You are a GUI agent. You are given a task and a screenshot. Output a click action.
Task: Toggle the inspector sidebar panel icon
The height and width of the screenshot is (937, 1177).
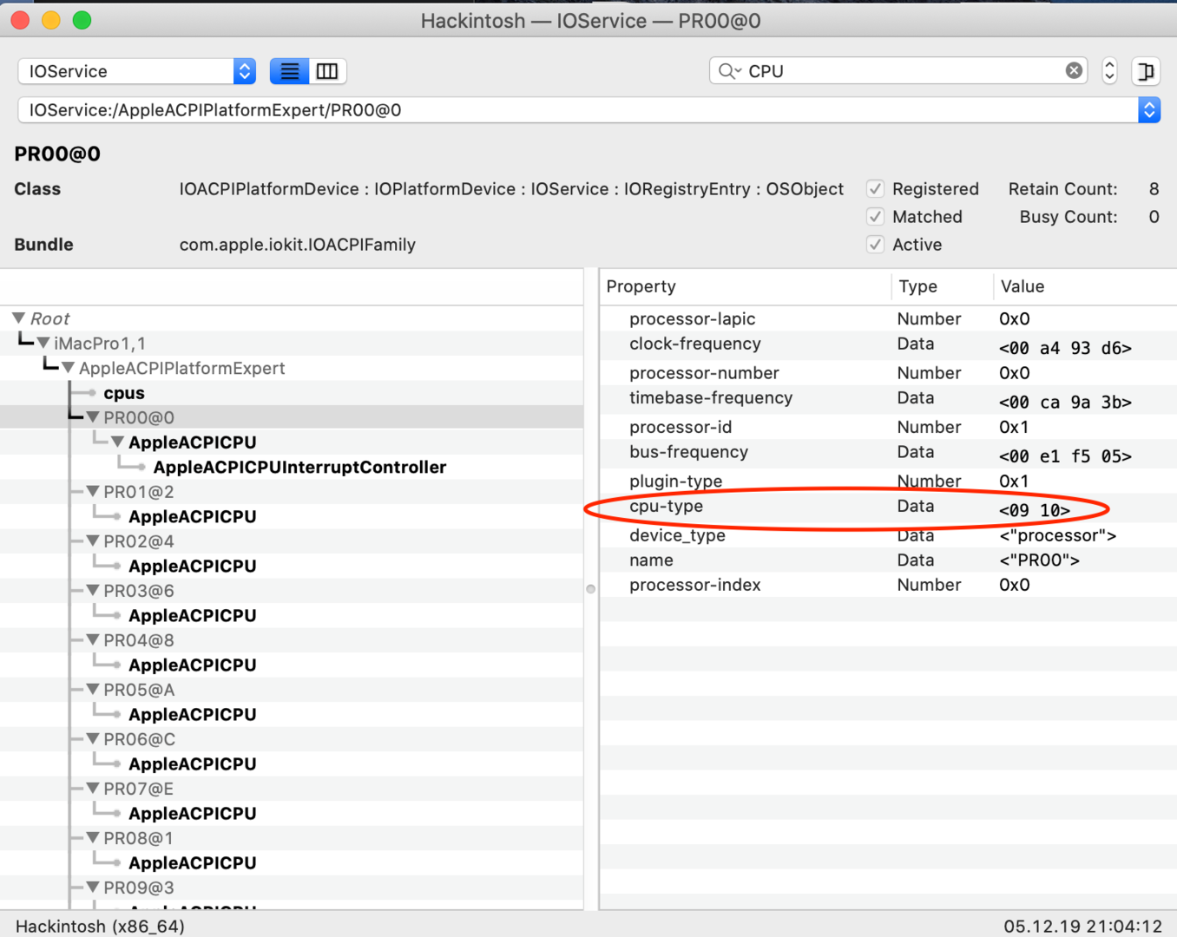click(1146, 71)
